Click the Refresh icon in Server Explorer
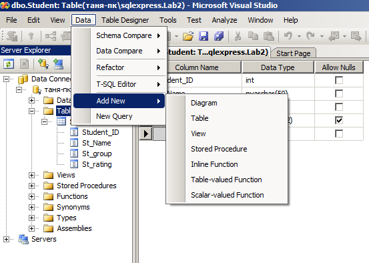The width and height of the screenshot is (369, 263). (x=9, y=64)
